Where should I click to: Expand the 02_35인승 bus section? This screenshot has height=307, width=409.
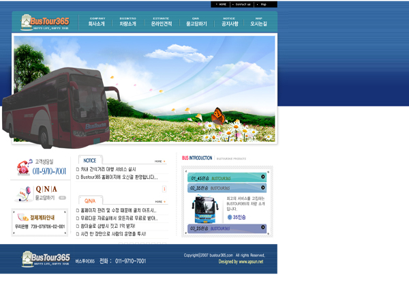coord(226,188)
